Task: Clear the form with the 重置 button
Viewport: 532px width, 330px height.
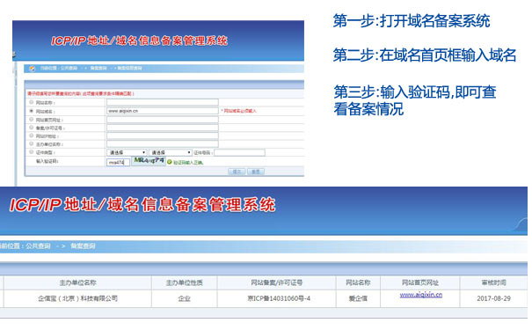Action: click(x=256, y=172)
